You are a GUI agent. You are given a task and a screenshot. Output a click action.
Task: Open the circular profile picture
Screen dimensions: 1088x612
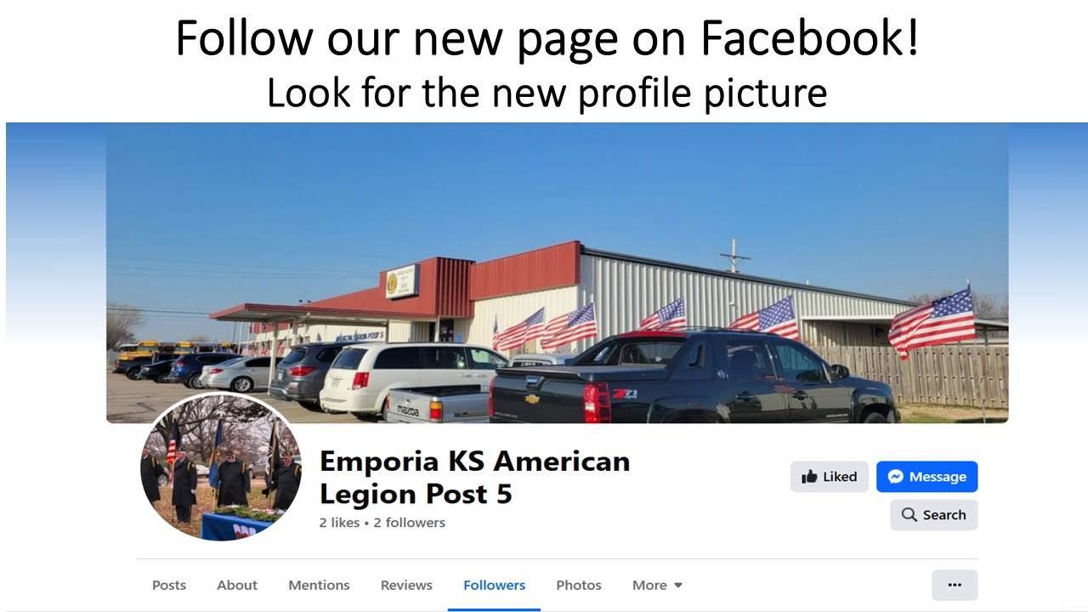click(221, 466)
